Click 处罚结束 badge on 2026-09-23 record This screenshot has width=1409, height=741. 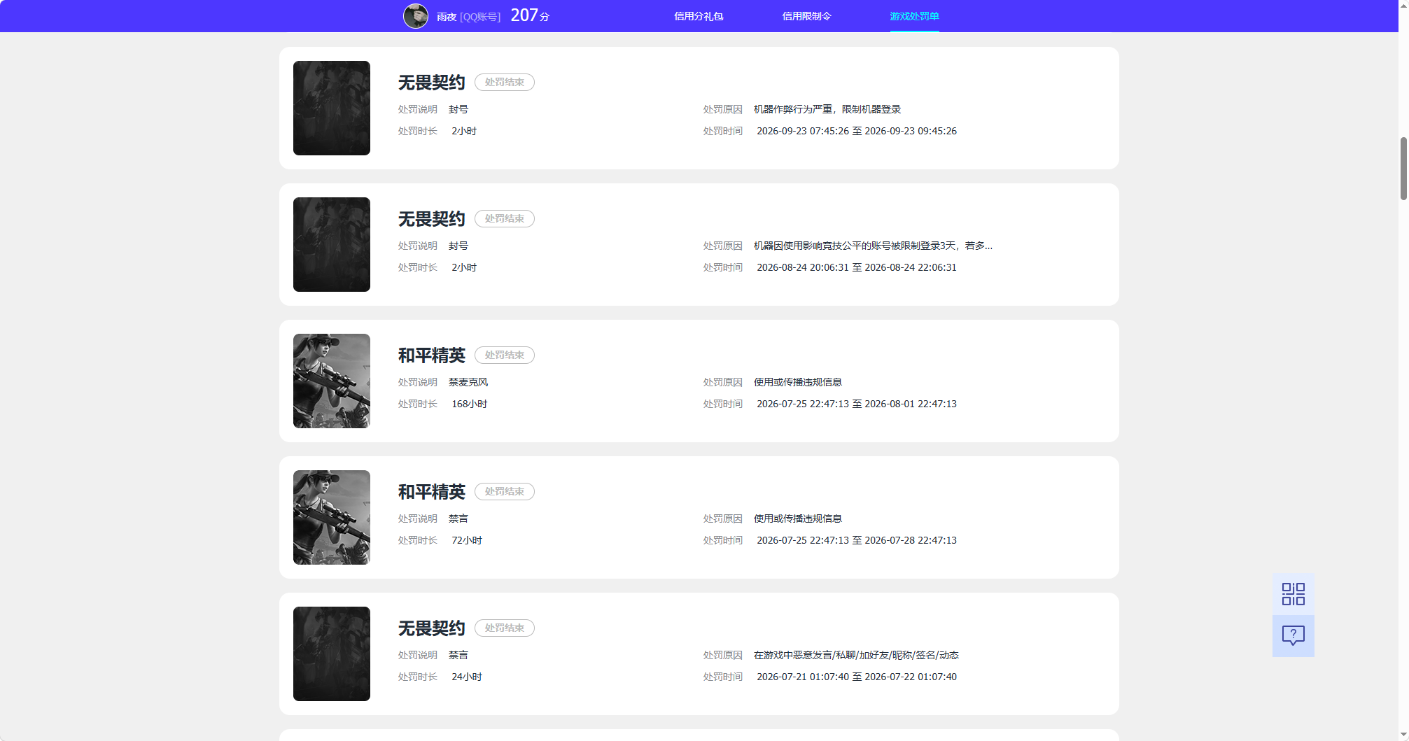tap(505, 82)
